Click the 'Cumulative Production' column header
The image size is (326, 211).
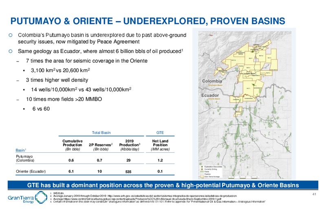point(73,145)
